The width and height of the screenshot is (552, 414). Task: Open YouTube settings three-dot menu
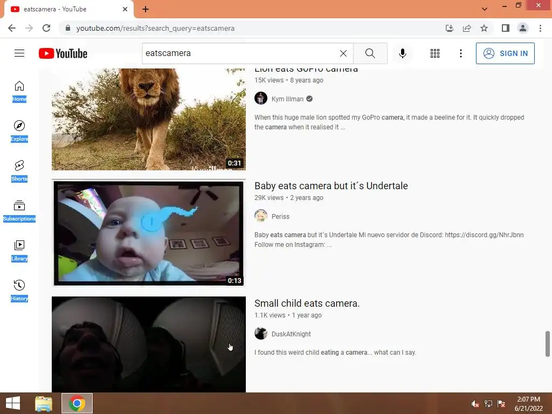click(x=460, y=53)
